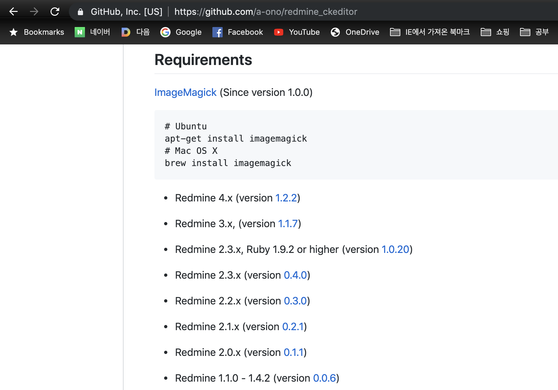The width and height of the screenshot is (558, 390).
Task: Reload the page with refresh icon
Action: pyautogui.click(x=55, y=12)
